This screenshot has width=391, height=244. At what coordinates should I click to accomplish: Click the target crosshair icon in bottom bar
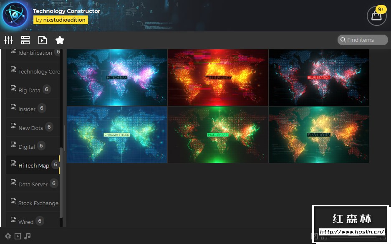point(8,236)
